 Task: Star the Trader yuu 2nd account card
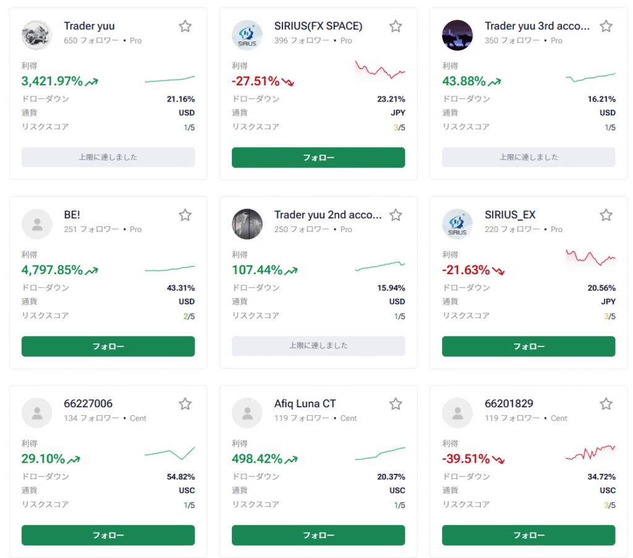point(396,215)
